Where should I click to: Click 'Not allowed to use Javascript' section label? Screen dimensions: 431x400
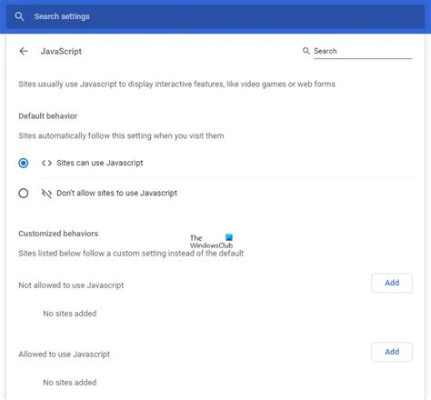point(71,285)
